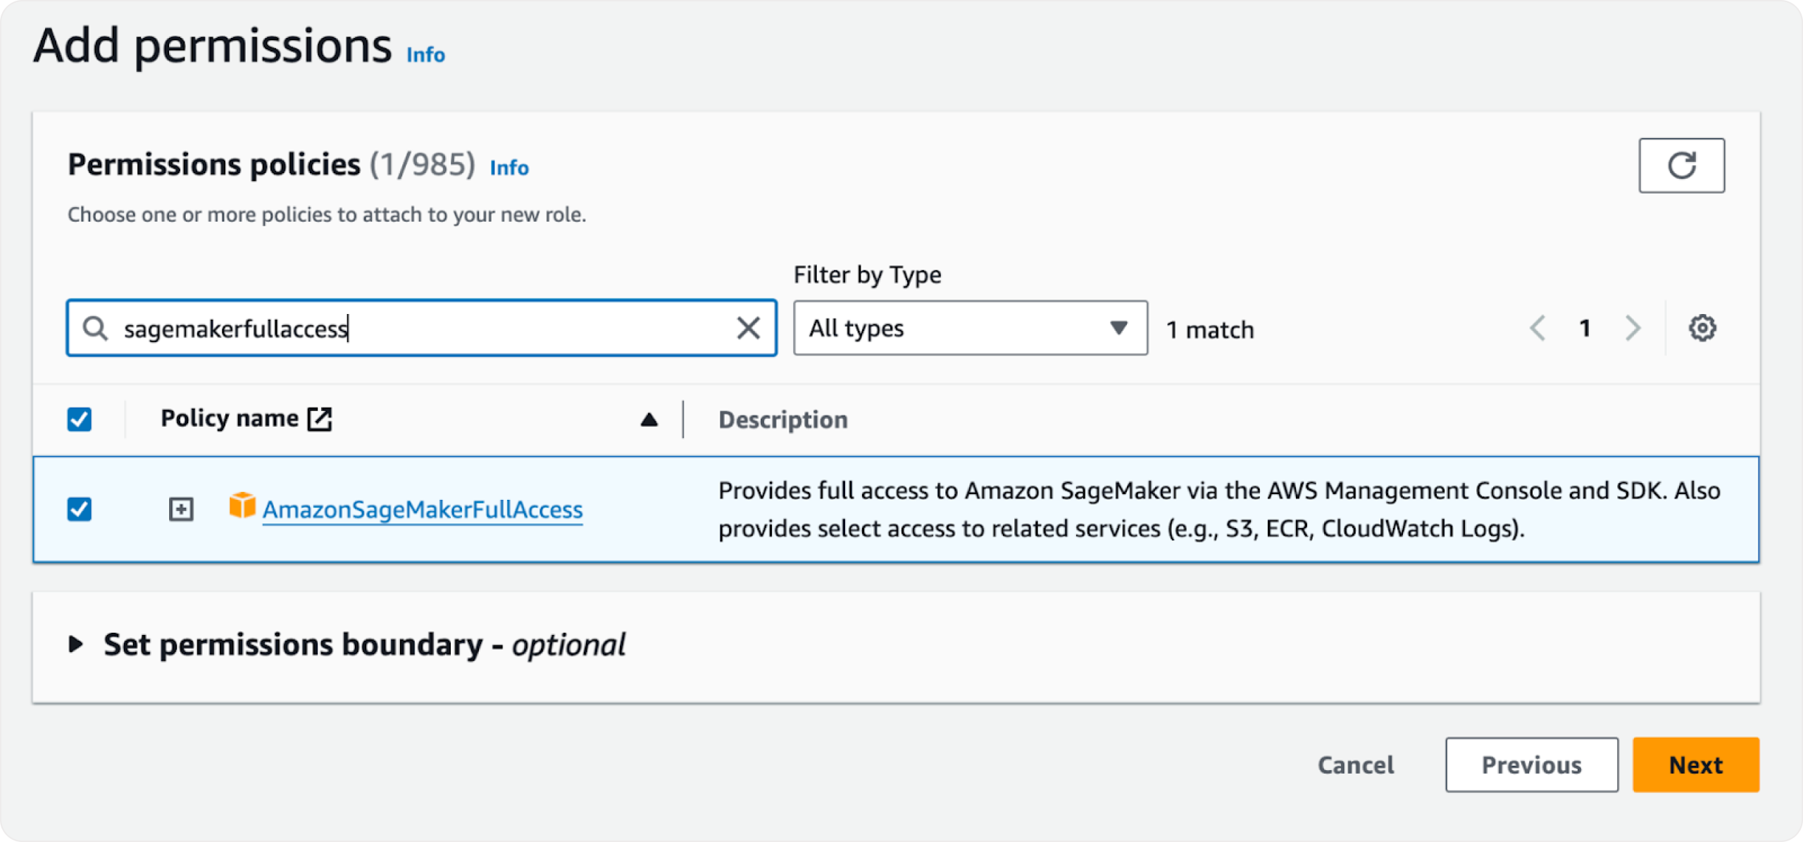Toggle the select-all policies checkbox
The image size is (1803, 842).
pyautogui.click(x=80, y=420)
